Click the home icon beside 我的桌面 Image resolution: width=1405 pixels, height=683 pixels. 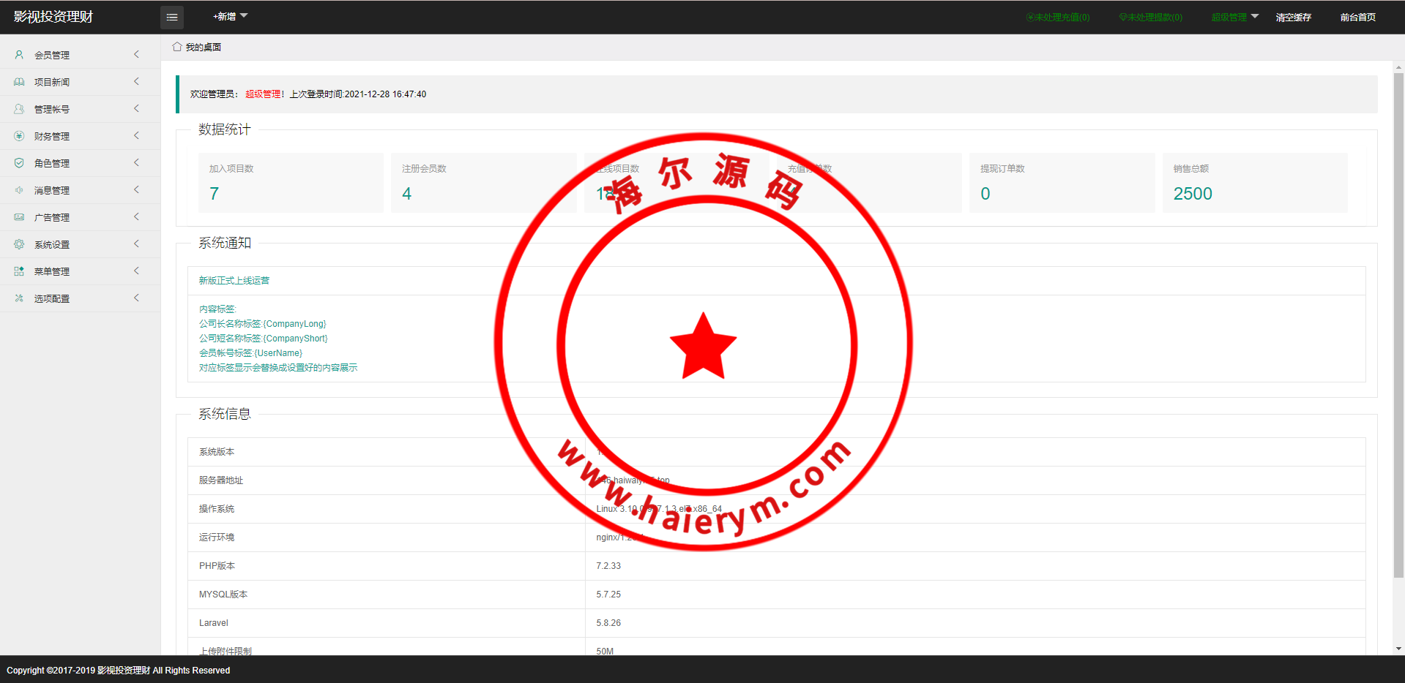tap(176, 47)
